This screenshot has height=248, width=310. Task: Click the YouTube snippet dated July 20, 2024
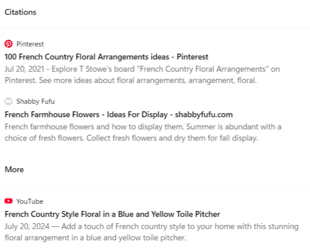(x=151, y=232)
